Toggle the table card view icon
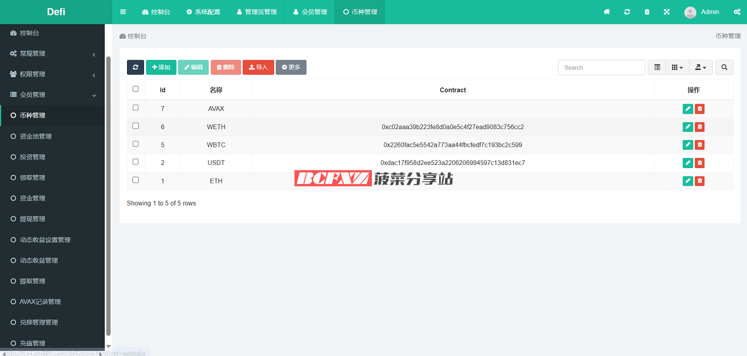This screenshot has width=747, height=356. [657, 67]
